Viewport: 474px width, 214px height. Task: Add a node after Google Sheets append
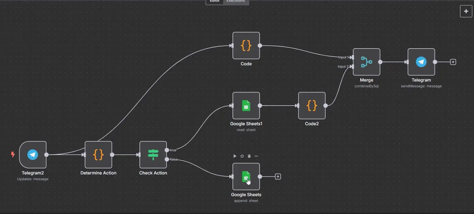278,177
